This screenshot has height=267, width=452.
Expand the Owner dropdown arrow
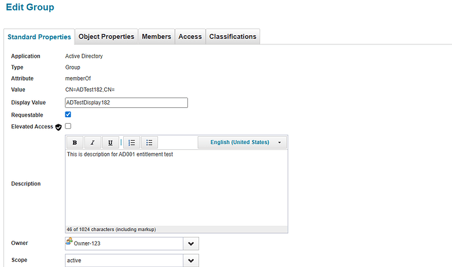coord(191,243)
